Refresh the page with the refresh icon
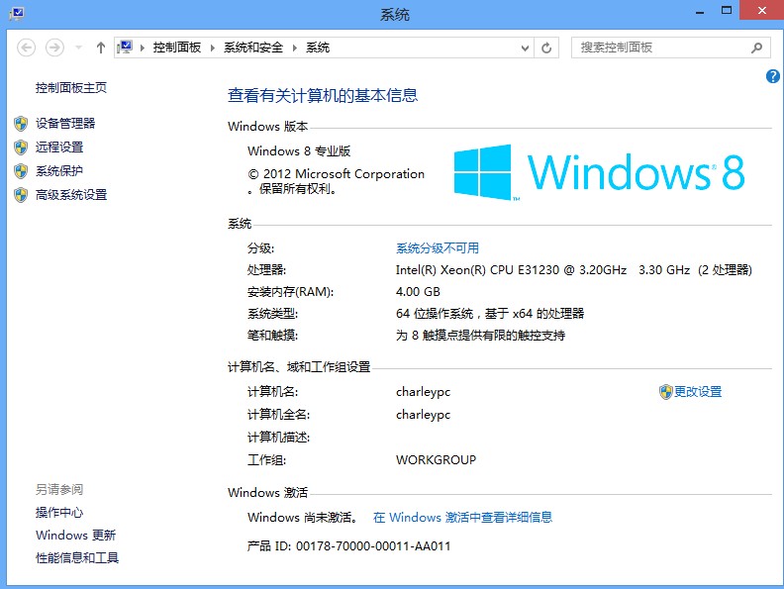The width and height of the screenshot is (784, 589). 546,48
